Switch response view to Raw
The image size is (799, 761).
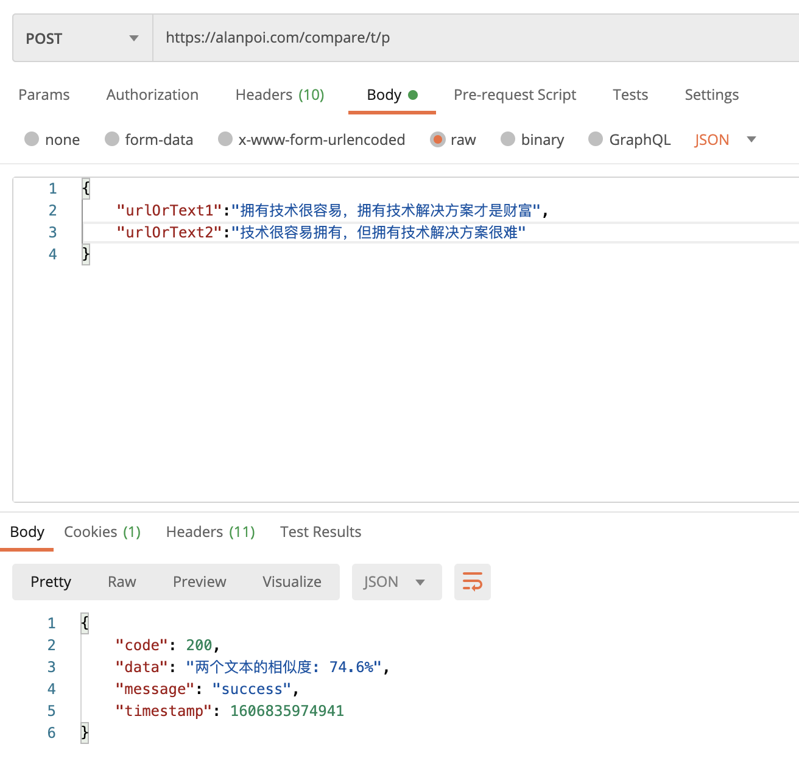tap(122, 582)
